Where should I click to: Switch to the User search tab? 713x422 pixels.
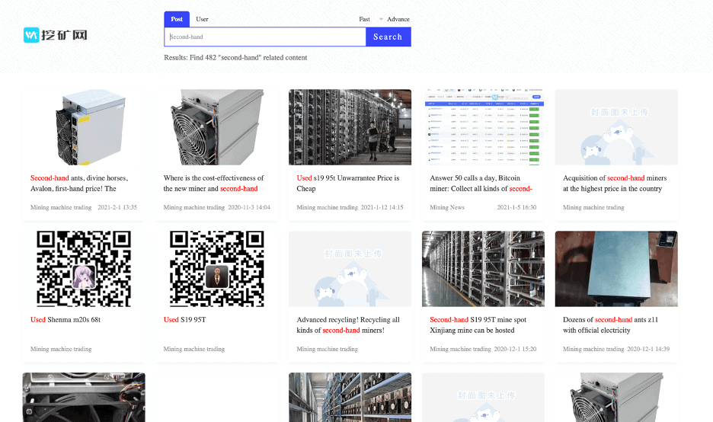[x=202, y=19]
